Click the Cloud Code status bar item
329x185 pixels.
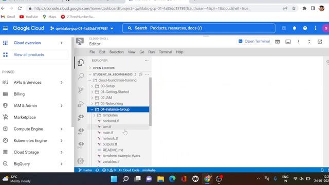(x=129, y=170)
